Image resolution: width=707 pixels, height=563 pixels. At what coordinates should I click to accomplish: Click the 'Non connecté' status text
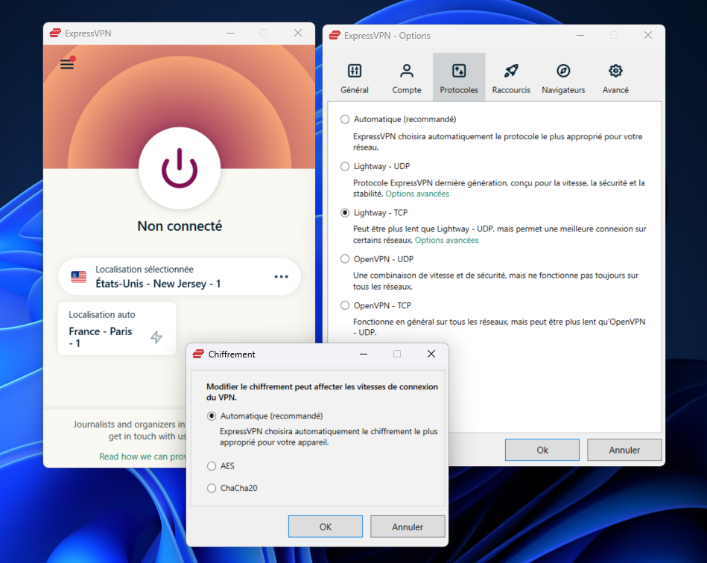tap(180, 226)
